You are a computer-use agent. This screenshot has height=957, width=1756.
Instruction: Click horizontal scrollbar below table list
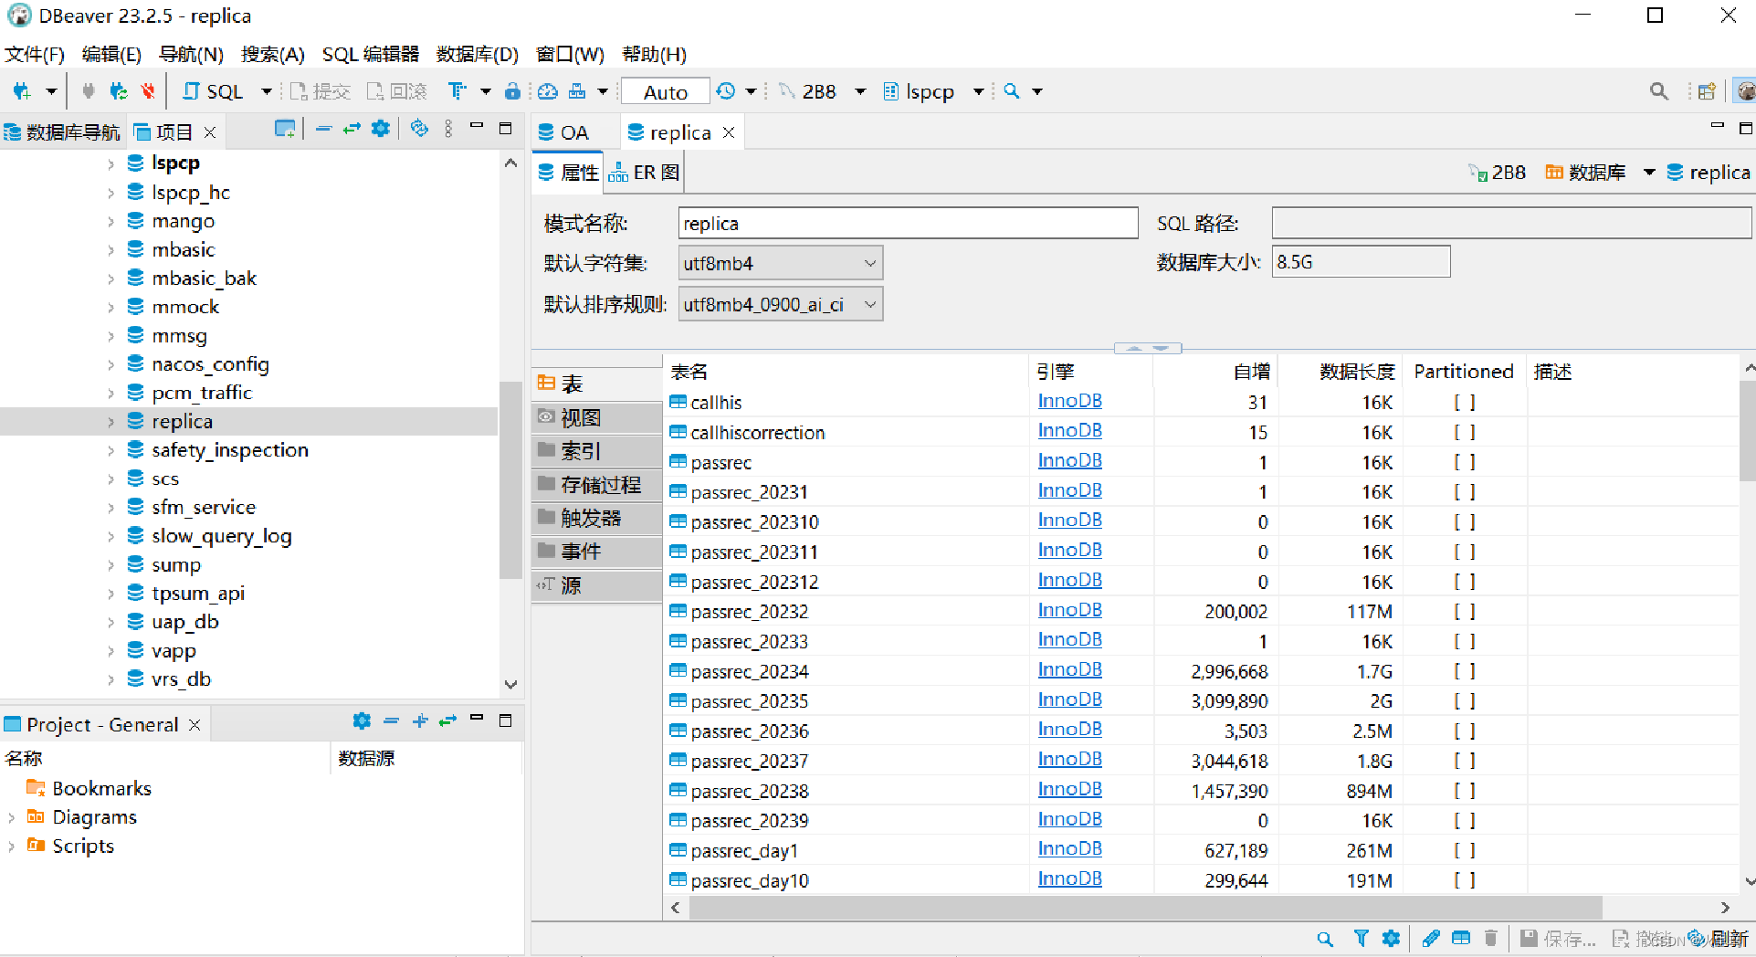point(1145,908)
